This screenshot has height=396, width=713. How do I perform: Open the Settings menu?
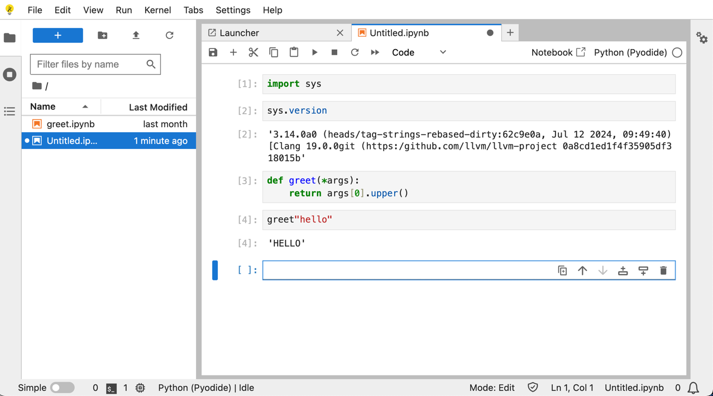(x=233, y=10)
